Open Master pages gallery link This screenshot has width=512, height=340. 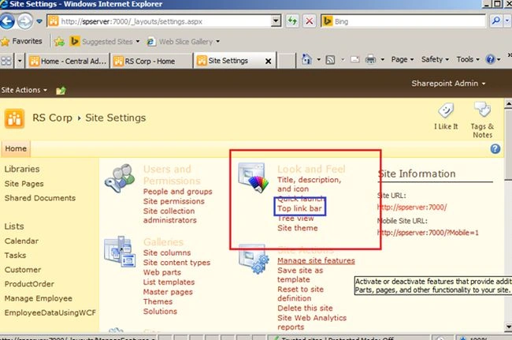click(x=168, y=292)
